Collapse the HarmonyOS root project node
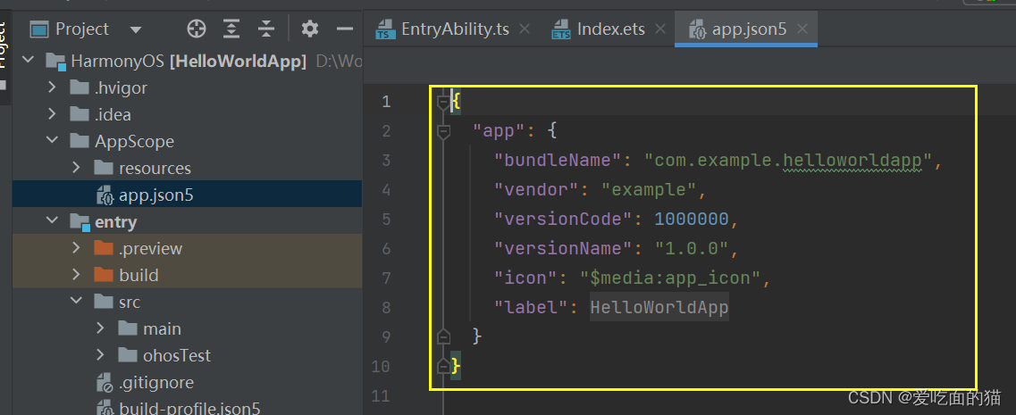The image size is (1016, 415). [28, 61]
